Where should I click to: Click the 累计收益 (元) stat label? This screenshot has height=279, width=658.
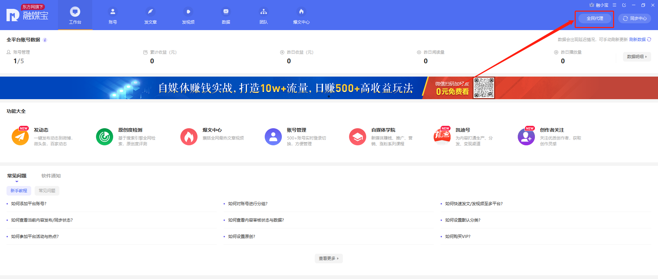163,52
